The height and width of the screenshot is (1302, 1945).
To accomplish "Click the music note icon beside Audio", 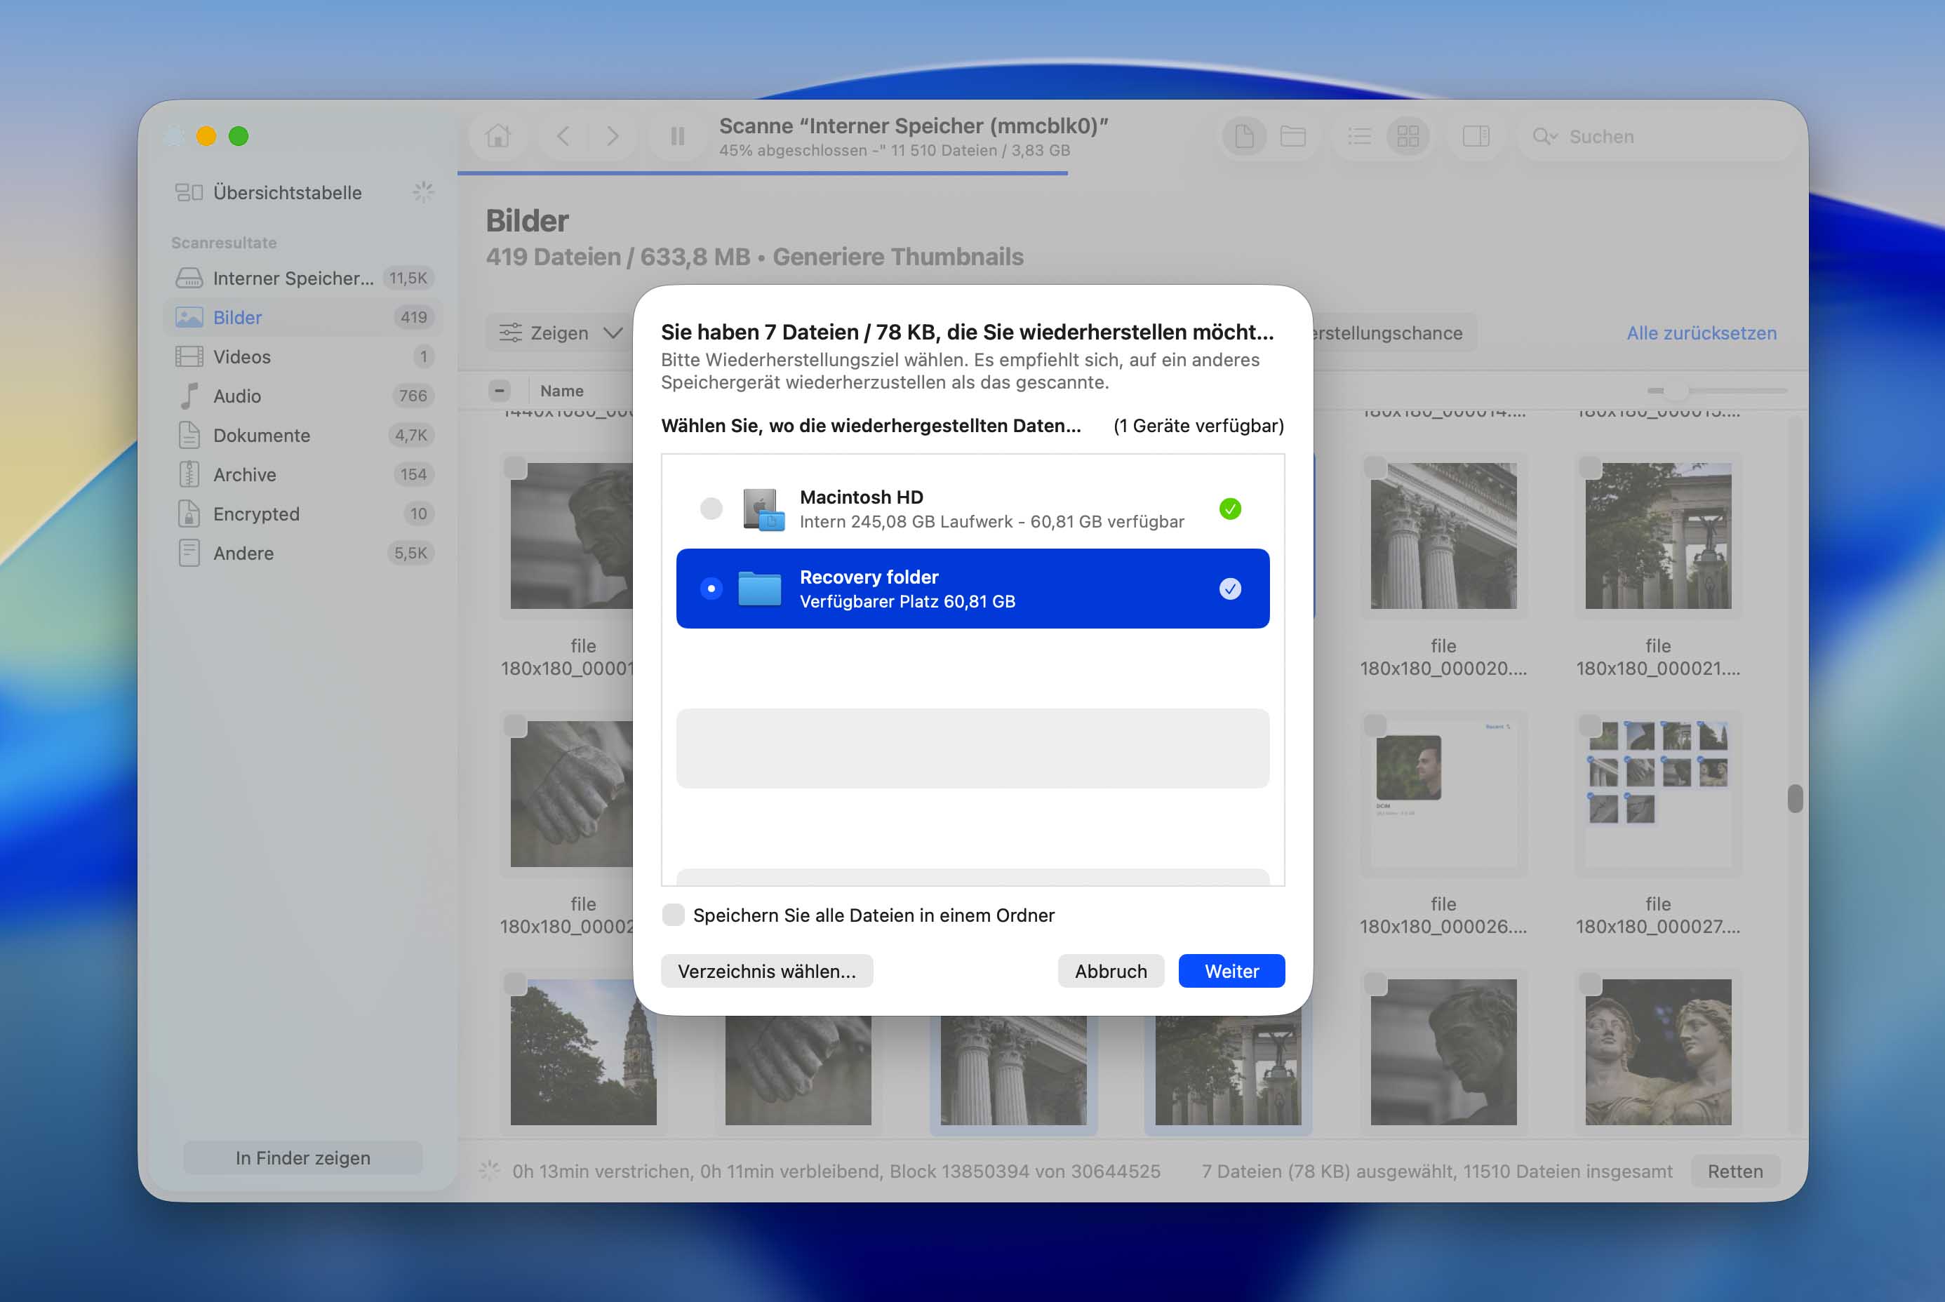I will (x=189, y=396).
